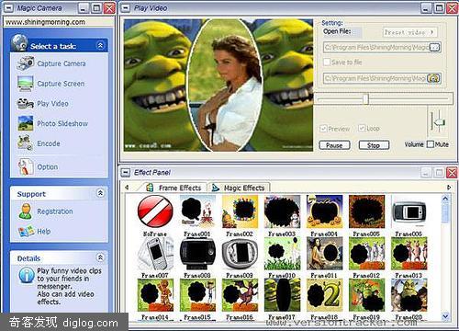Show more effect tabs with right arrow
This screenshot has height=331, width=459.
click(449, 188)
